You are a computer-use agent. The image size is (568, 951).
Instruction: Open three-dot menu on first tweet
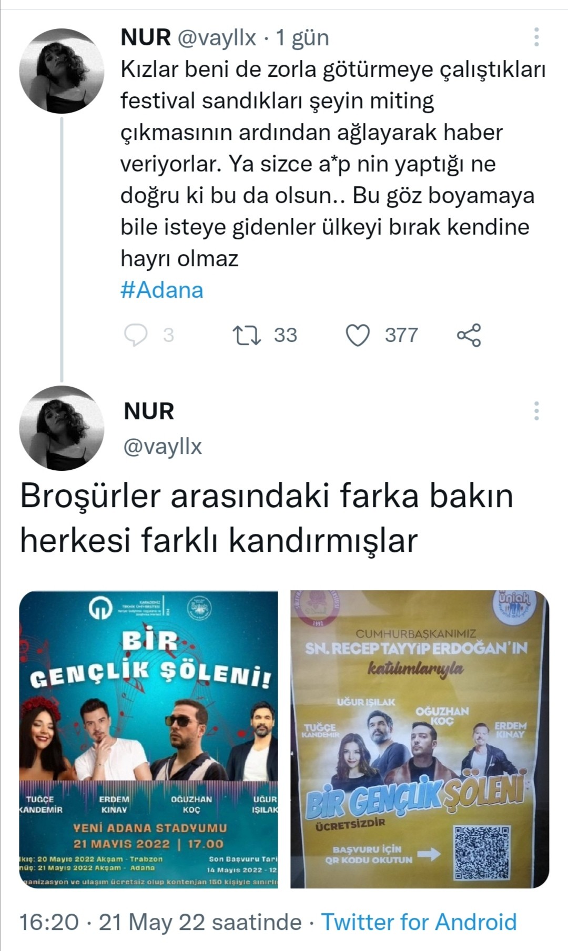tap(536, 37)
